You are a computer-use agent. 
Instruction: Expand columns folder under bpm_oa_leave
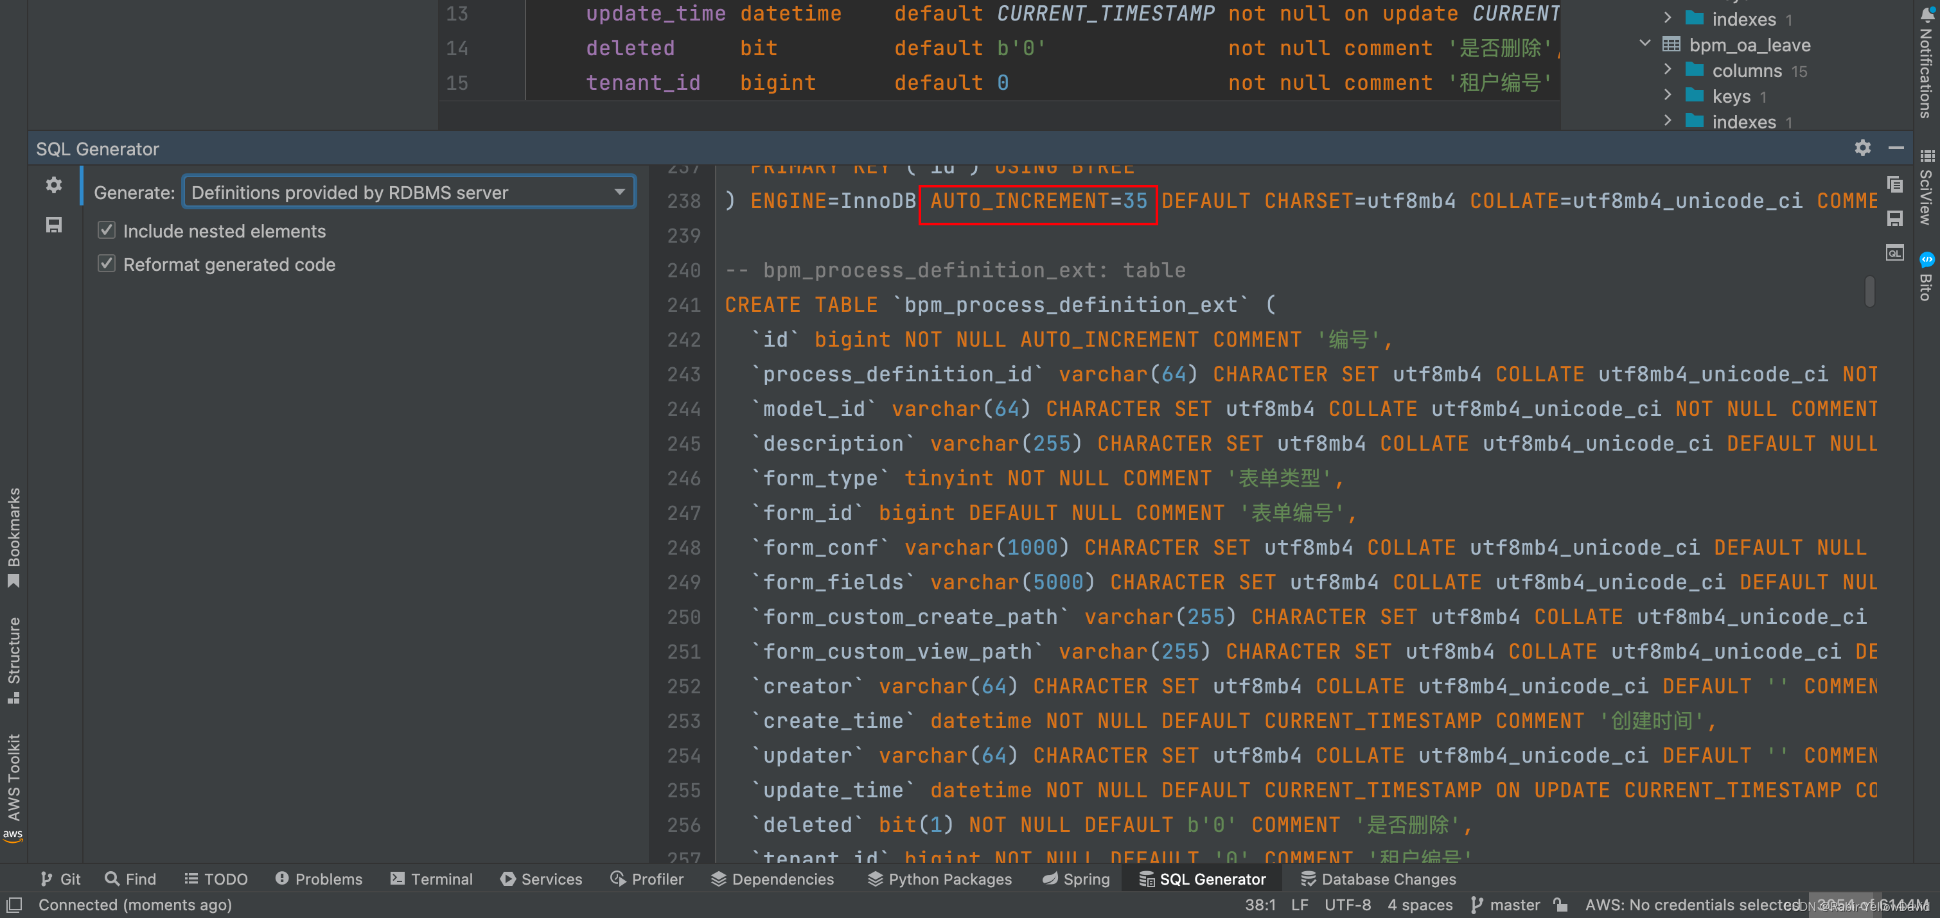coord(1668,70)
